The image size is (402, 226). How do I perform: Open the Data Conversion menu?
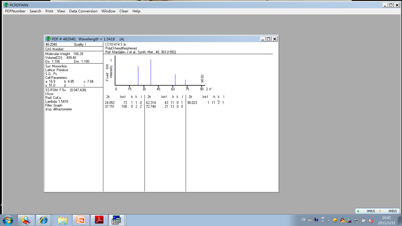tap(83, 11)
